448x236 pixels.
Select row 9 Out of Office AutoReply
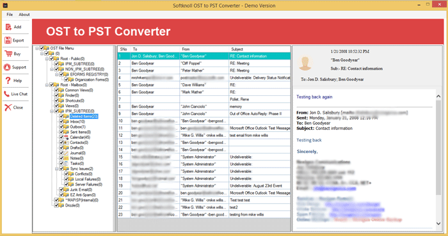point(204,114)
